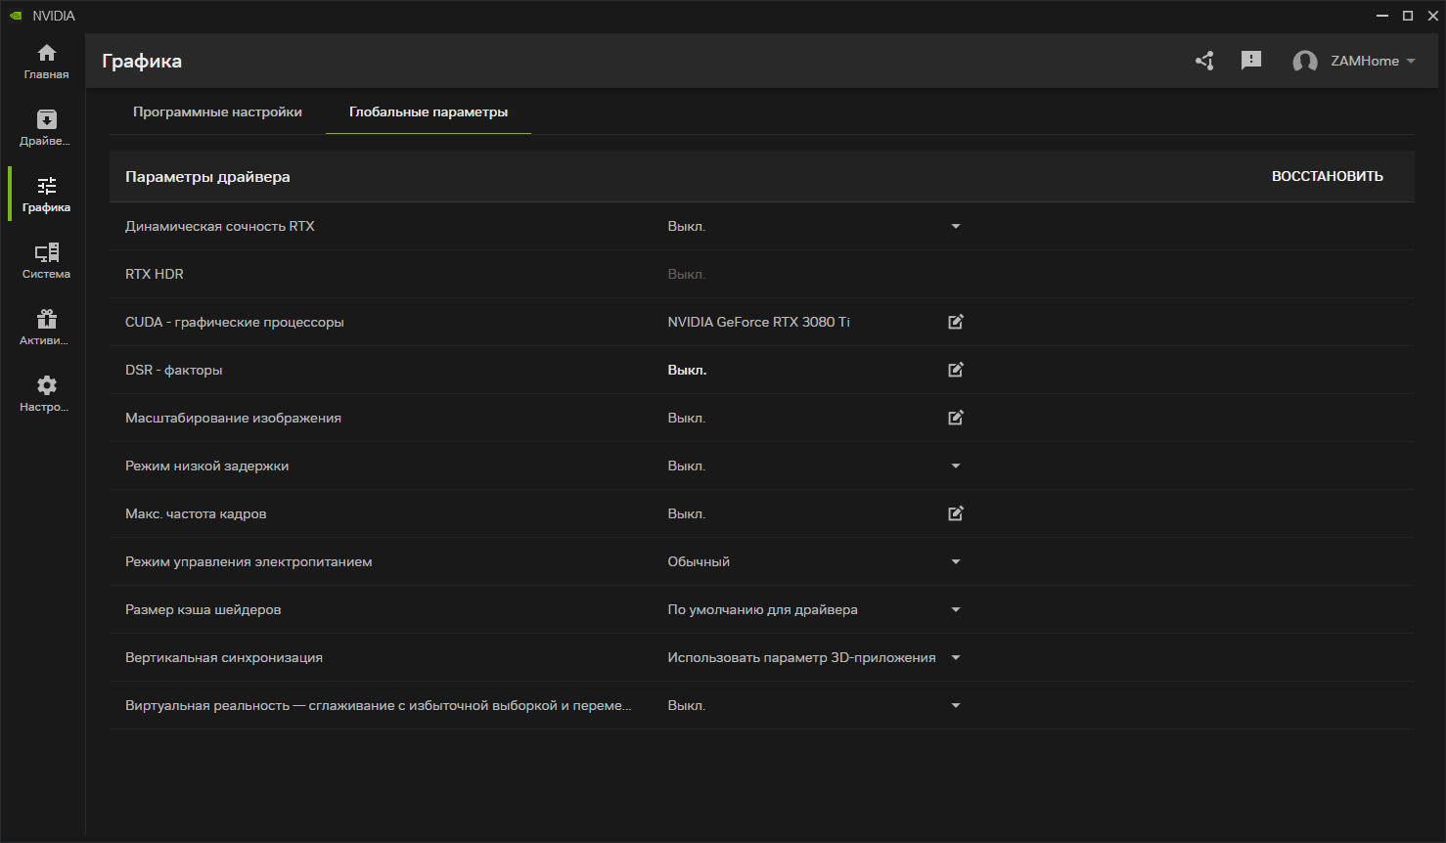
Task: Click the feedback icon in header
Action: pos(1250,61)
